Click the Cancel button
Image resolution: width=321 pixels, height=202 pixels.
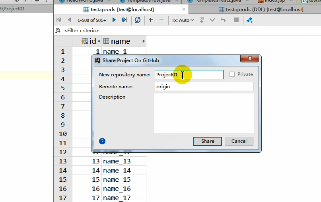(239, 141)
